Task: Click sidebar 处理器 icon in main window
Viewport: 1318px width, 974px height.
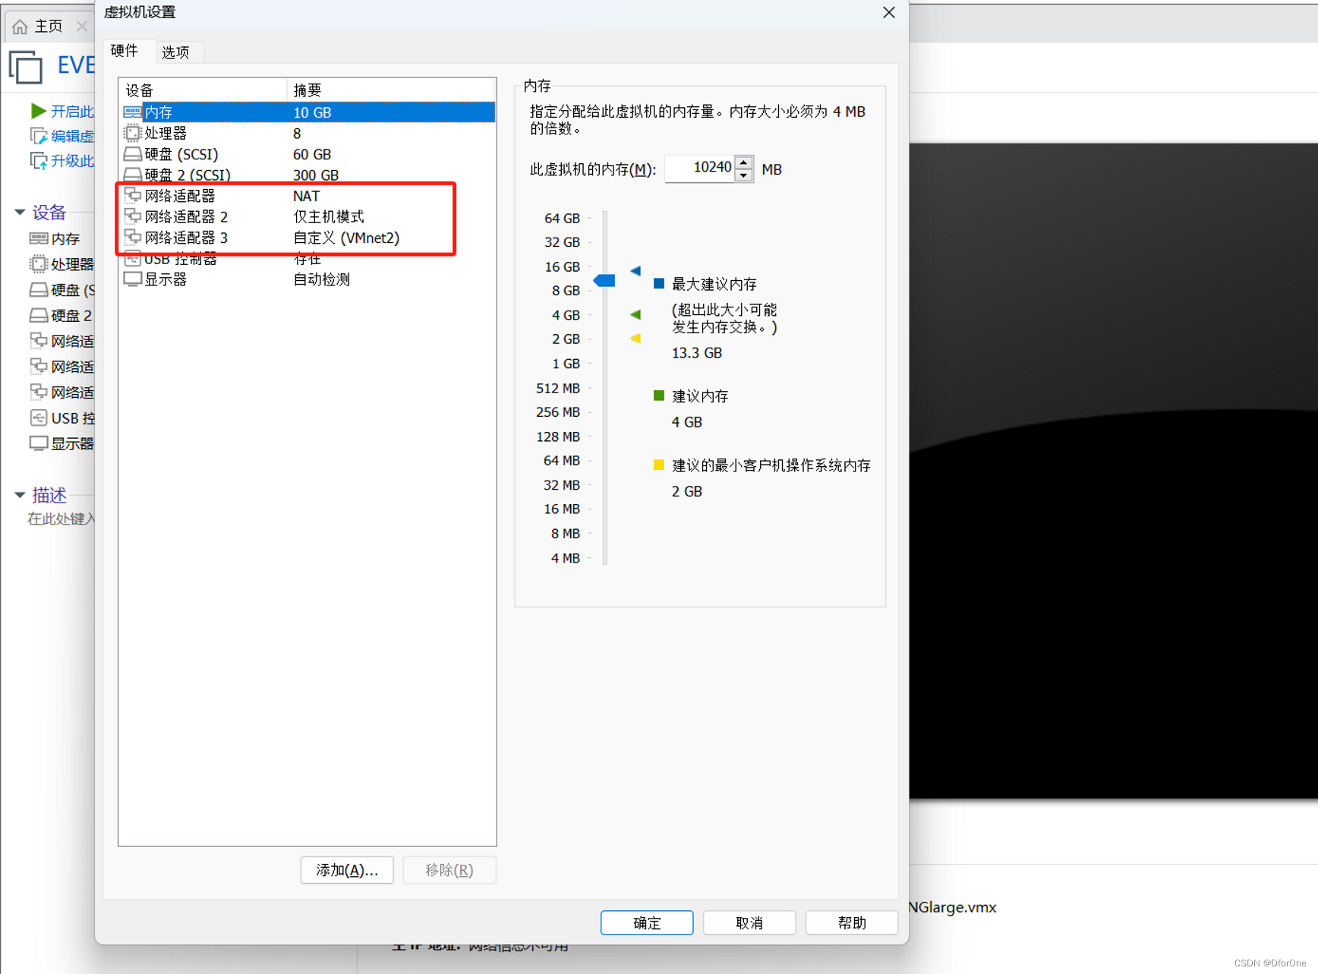Action: [38, 264]
